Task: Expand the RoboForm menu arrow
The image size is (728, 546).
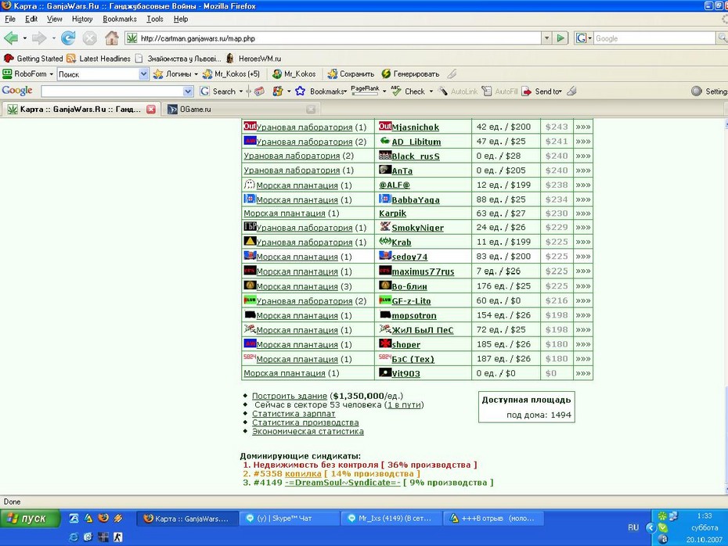Action: tap(52, 74)
